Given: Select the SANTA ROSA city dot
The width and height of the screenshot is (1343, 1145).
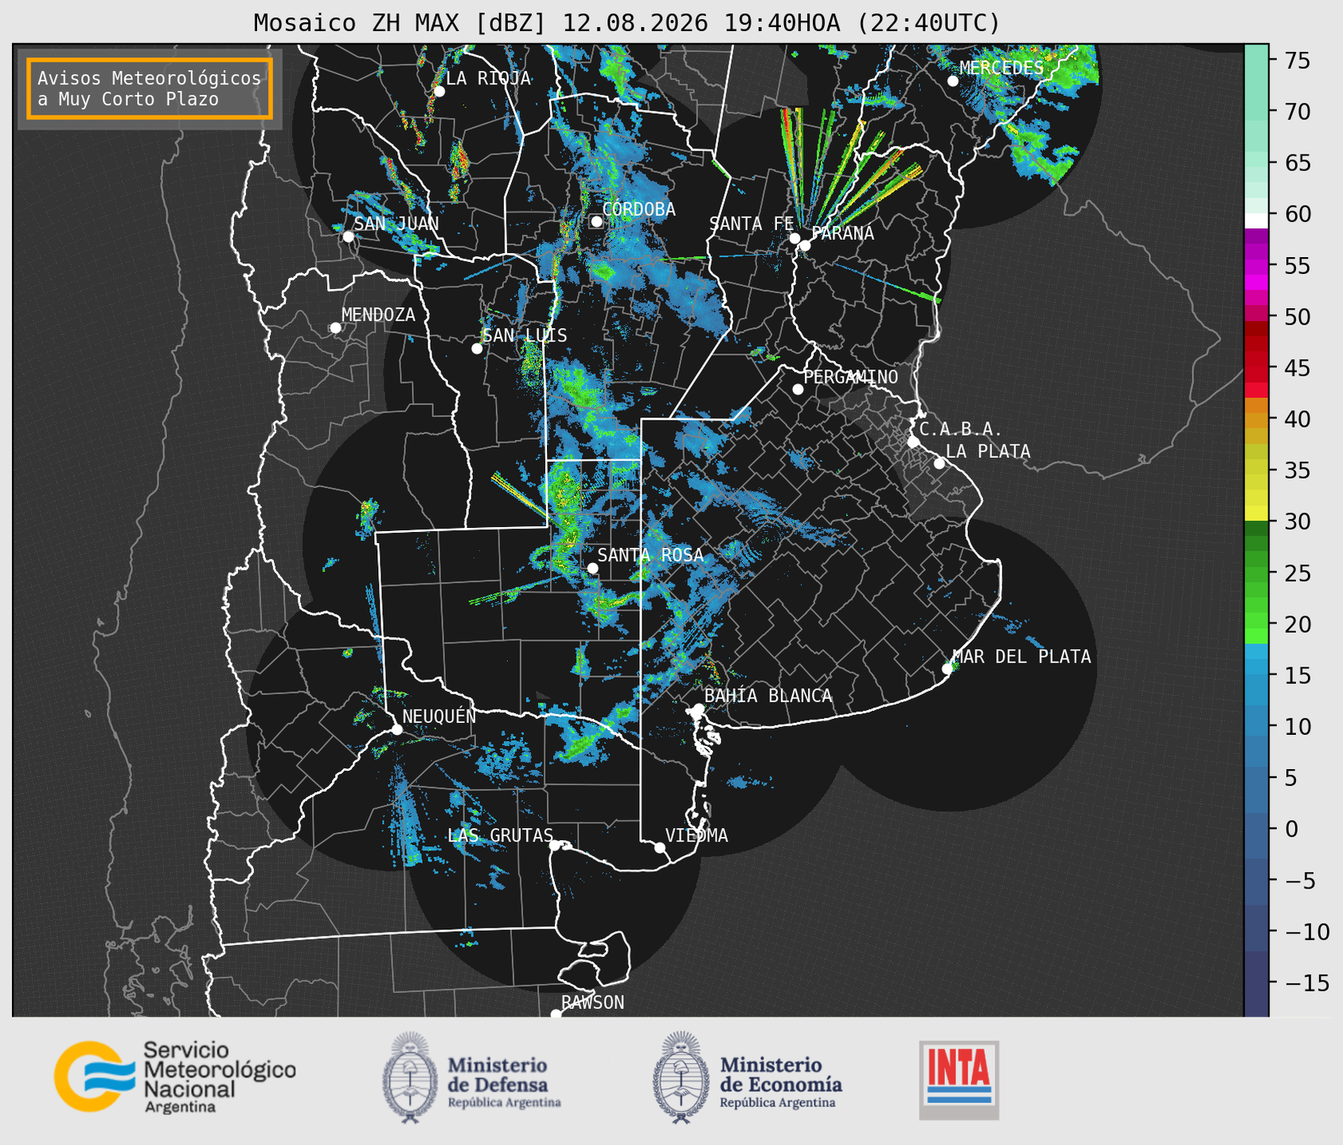Looking at the screenshot, I should [592, 568].
